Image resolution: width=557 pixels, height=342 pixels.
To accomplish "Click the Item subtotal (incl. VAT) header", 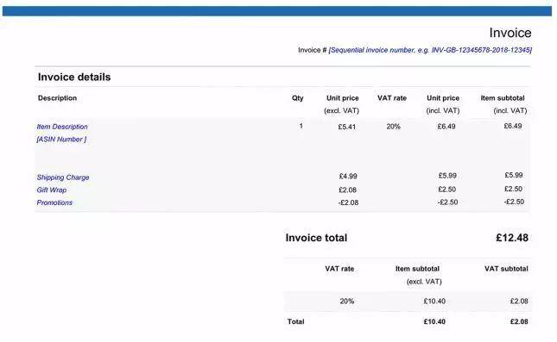I will [503, 104].
